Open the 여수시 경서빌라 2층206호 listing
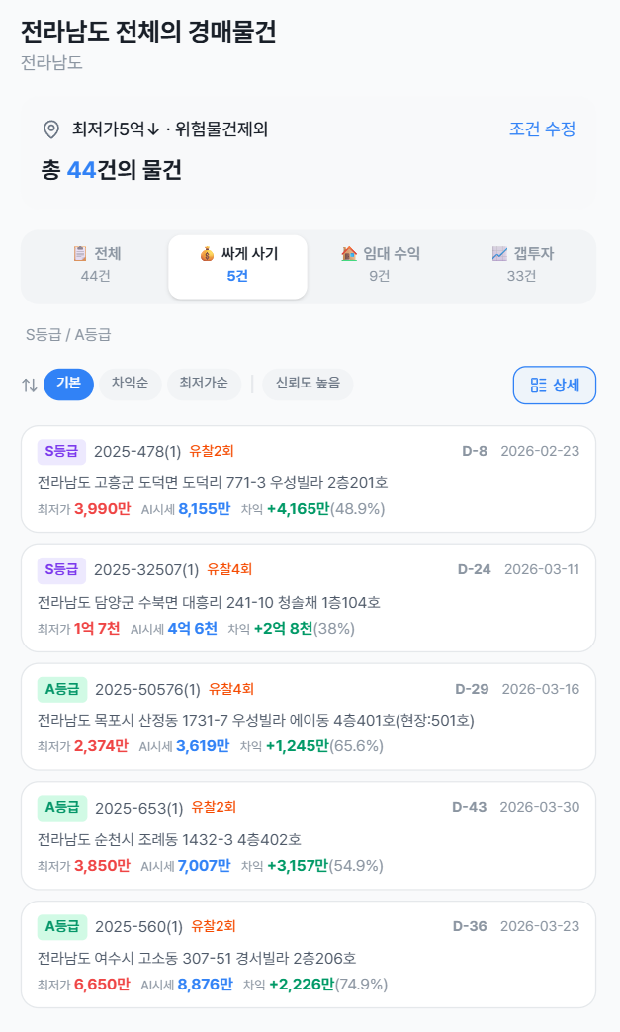 (308, 955)
